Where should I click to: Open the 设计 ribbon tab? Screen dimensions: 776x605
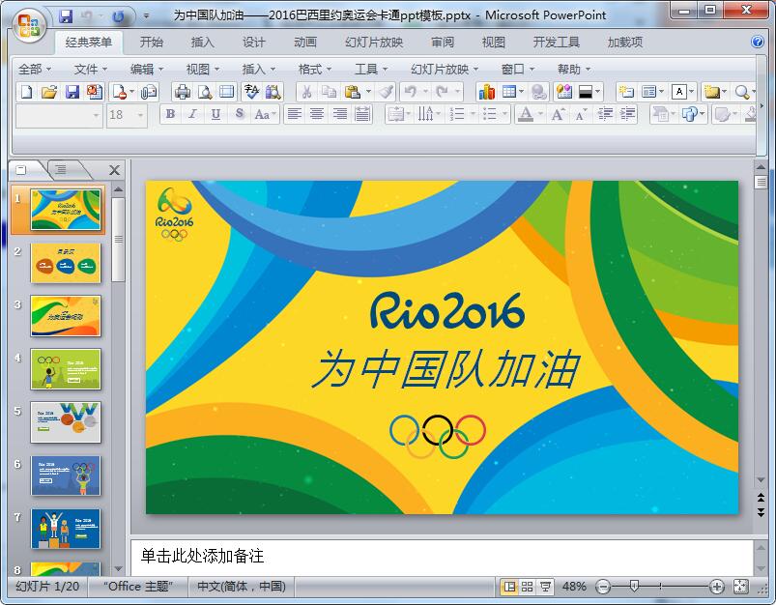click(x=254, y=43)
